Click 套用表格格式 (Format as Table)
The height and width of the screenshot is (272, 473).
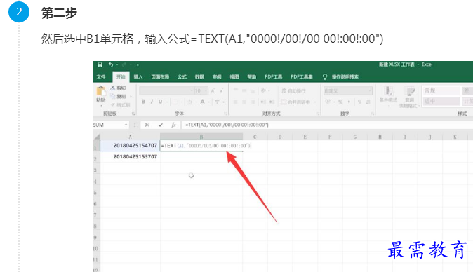pyautogui.click(x=409, y=97)
